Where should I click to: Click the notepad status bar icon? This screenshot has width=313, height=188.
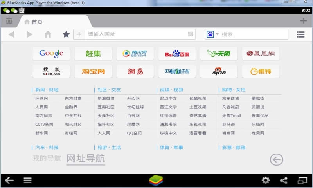tap(22, 10)
